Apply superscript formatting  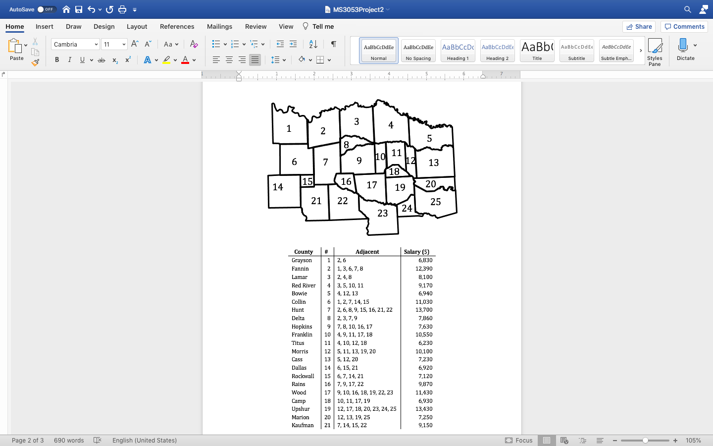(x=128, y=59)
